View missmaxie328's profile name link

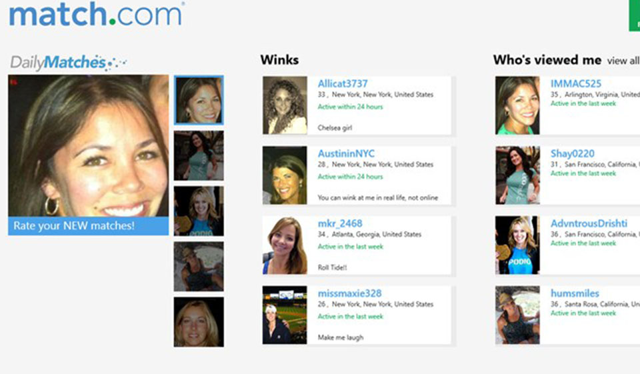[x=349, y=293]
